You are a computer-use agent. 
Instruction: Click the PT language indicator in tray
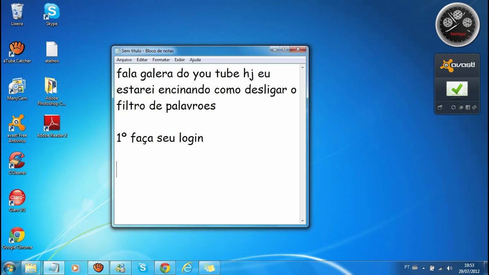click(x=407, y=267)
